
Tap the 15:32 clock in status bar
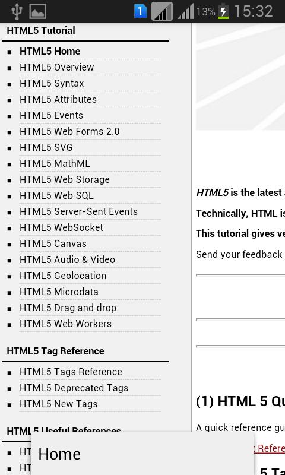254,11
